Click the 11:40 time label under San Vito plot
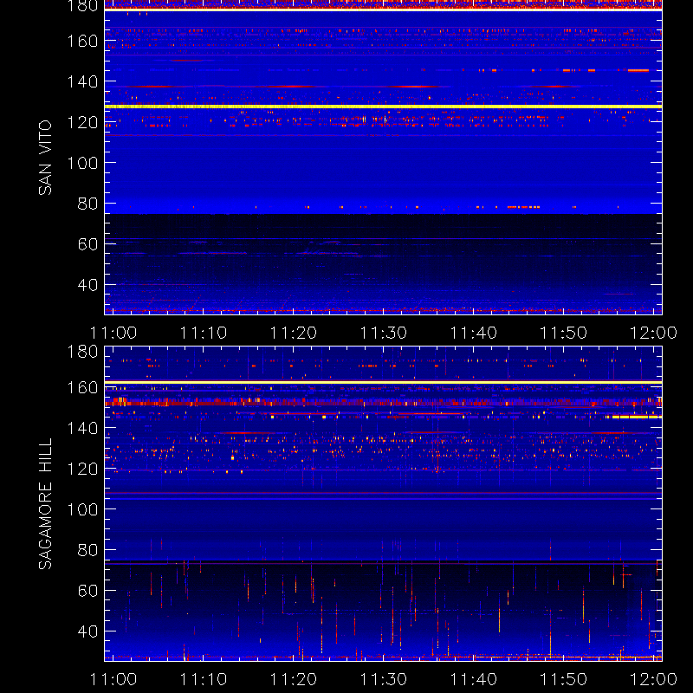Viewport: 693px width, 693px height. click(474, 333)
